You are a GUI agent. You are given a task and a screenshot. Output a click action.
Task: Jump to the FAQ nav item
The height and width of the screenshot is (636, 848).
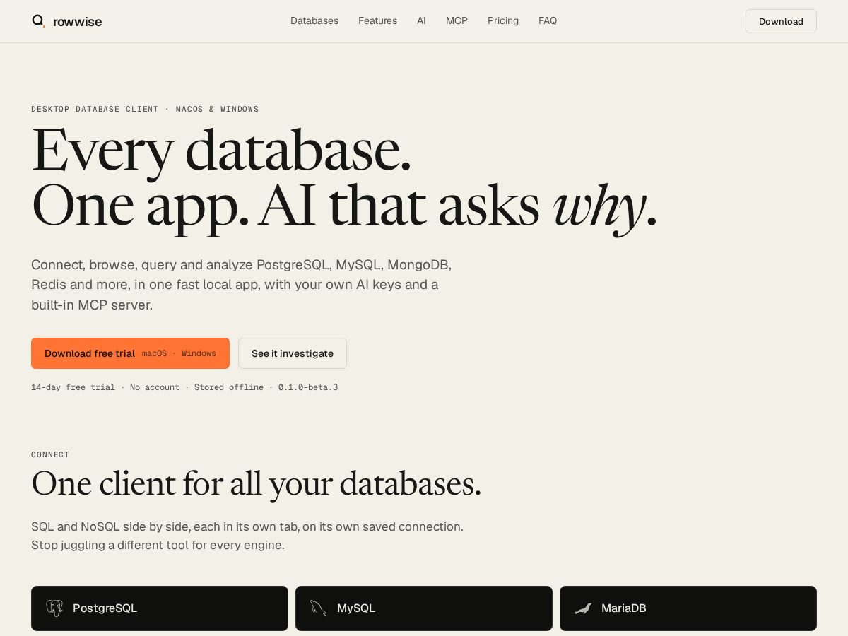tap(548, 20)
